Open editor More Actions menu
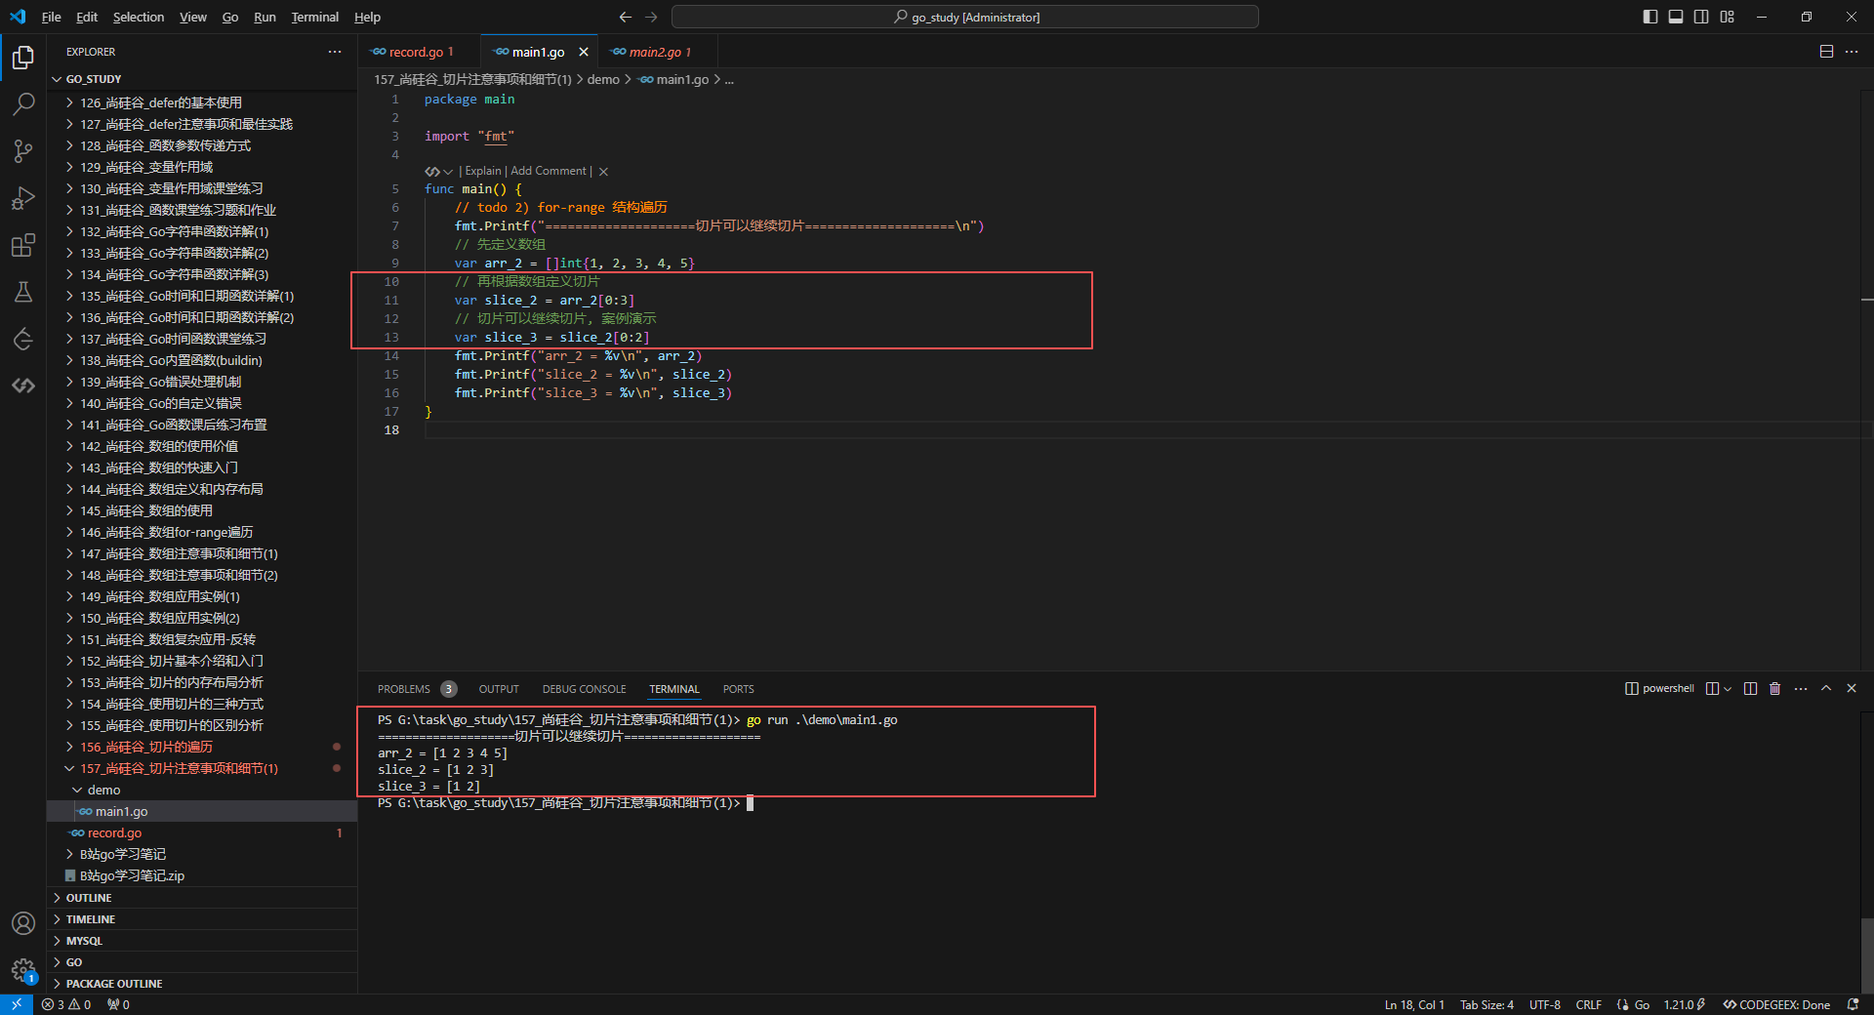 point(1852,52)
